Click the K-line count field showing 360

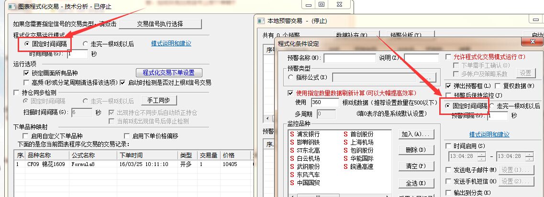tap(324, 103)
